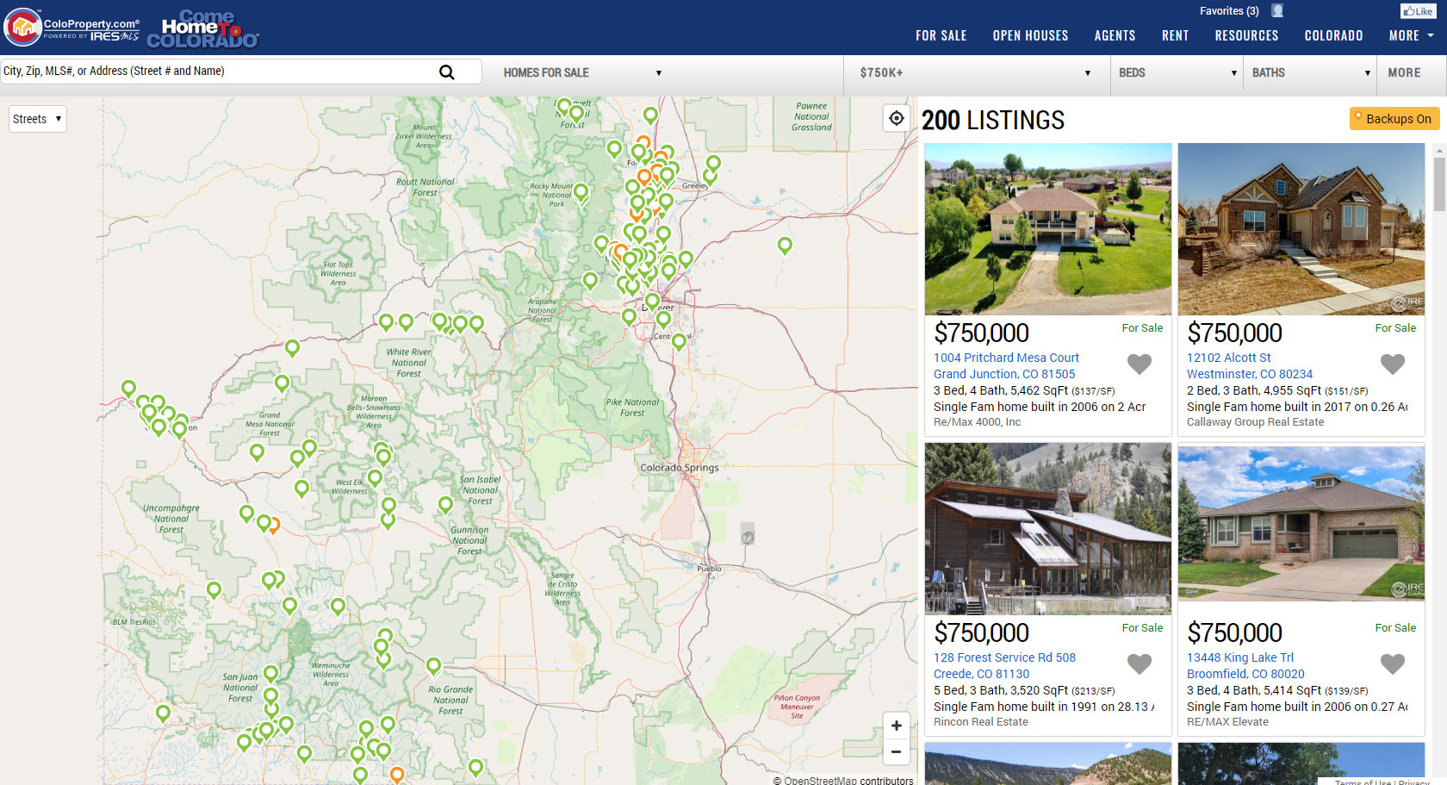Open the Streets map style dropdown

tap(37, 118)
